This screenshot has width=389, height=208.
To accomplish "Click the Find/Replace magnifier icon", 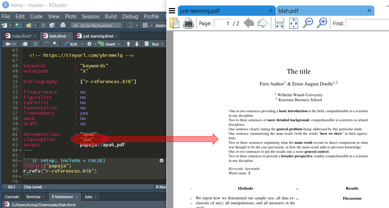I will coord(55,44).
